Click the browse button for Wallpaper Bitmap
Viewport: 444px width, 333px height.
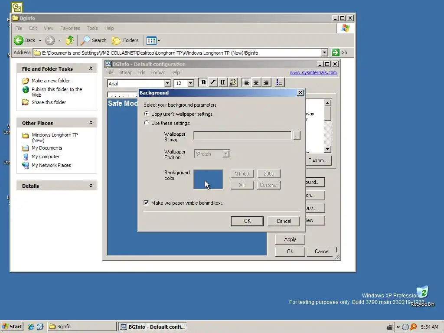click(x=297, y=135)
